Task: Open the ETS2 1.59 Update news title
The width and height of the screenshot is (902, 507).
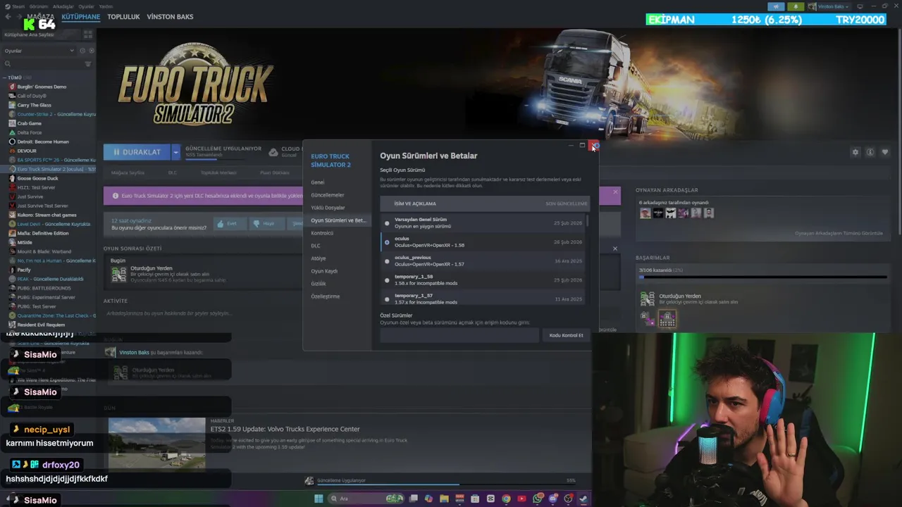Action: 285,429
